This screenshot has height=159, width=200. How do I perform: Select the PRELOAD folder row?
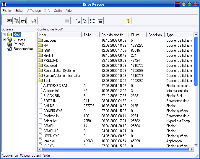pyautogui.click(x=116, y=61)
